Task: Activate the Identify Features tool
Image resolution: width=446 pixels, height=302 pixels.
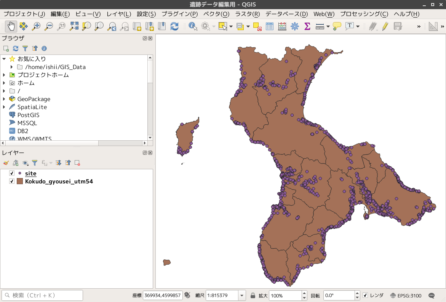Action: click(193, 26)
